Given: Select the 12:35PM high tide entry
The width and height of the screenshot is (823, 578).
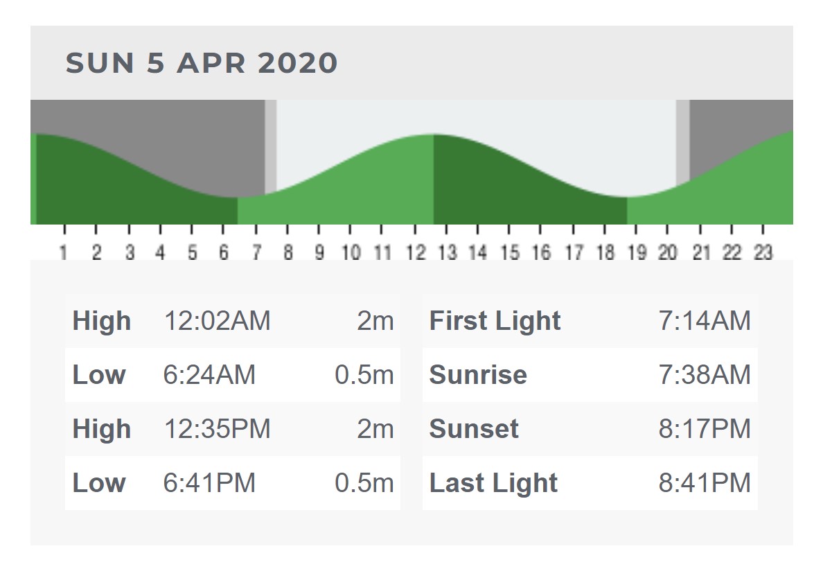Looking at the screenshot, I should coord(217,429).
